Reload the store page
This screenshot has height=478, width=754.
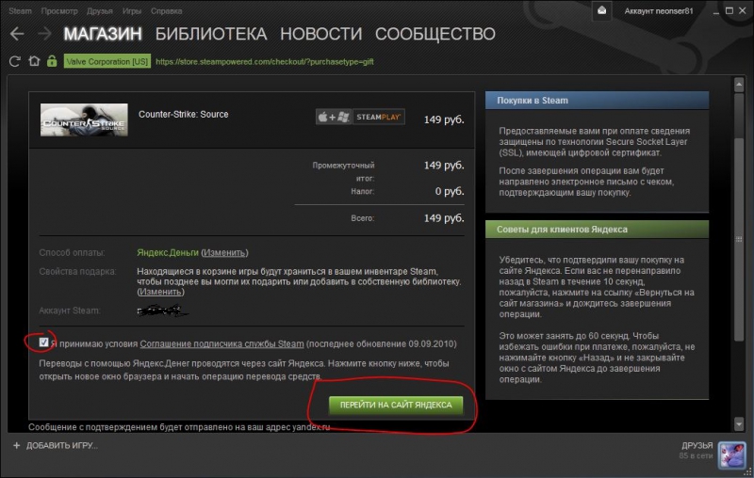[14, 61]
